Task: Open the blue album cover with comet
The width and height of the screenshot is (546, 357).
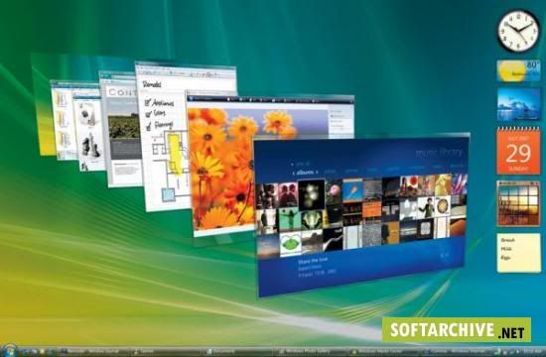Action: (352, 190)
